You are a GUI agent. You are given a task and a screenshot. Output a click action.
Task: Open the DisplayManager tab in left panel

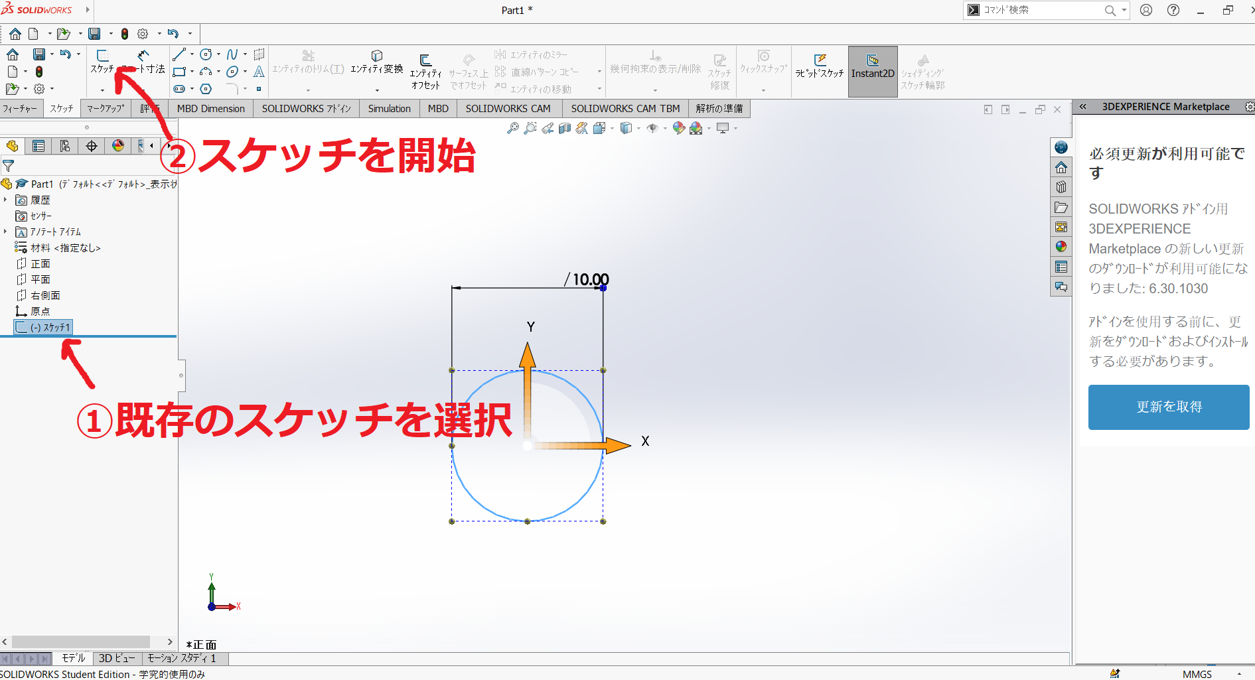tap(118, 146)
